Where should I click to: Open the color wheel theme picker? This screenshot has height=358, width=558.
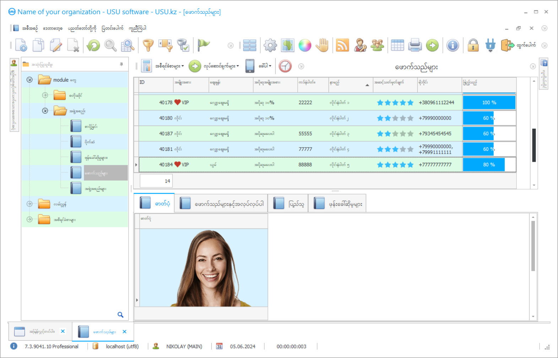point(305,45)
